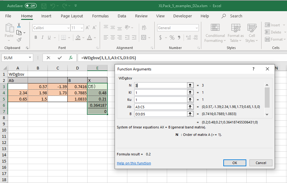Image resolution: width=287 pixels, height=183 pixels.
Task: Click the Comma Style icon
Action: pos(179,38)
